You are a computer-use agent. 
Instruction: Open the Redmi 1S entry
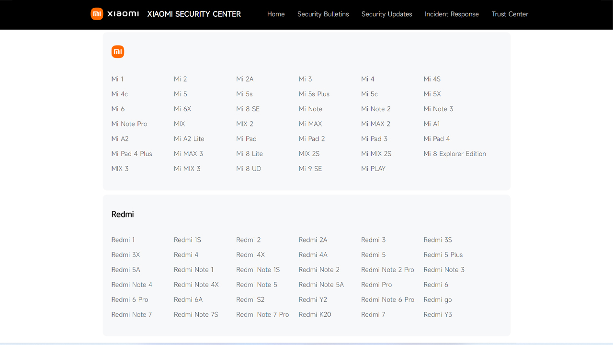187,240
